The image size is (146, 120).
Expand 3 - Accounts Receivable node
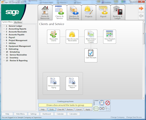4,32
